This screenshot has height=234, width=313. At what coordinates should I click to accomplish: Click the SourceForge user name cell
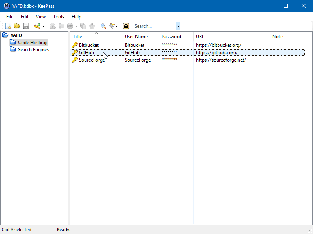point(138,60)
